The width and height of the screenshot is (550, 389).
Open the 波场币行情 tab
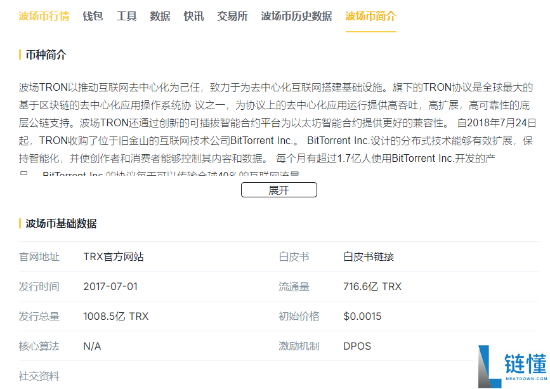(x=44, y=16)
